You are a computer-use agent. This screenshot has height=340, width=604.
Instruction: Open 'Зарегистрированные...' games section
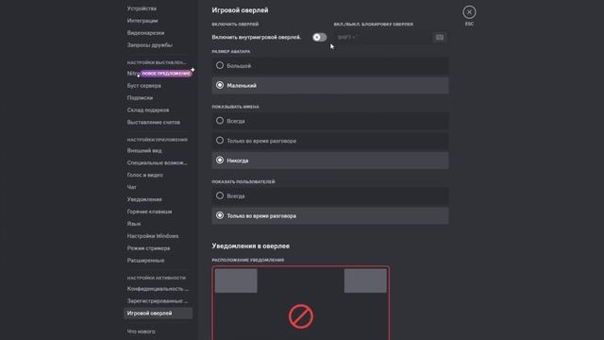[158, 301]
